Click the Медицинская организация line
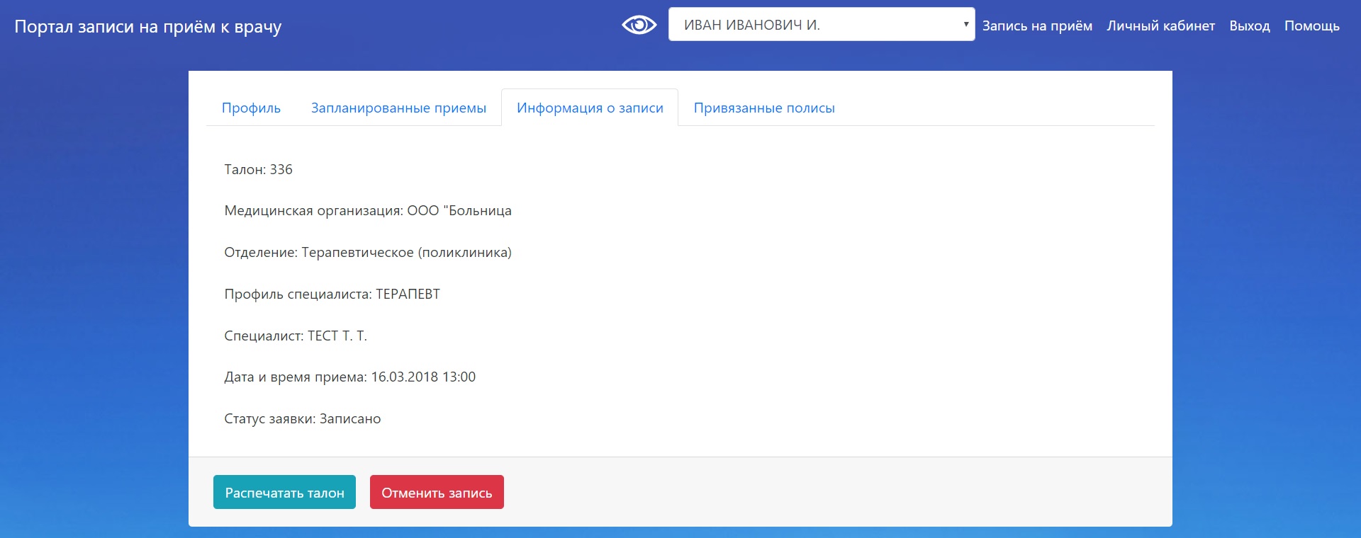Viewport: 1361px width, 538px height. pyautogui.click(x=367, y=211)
